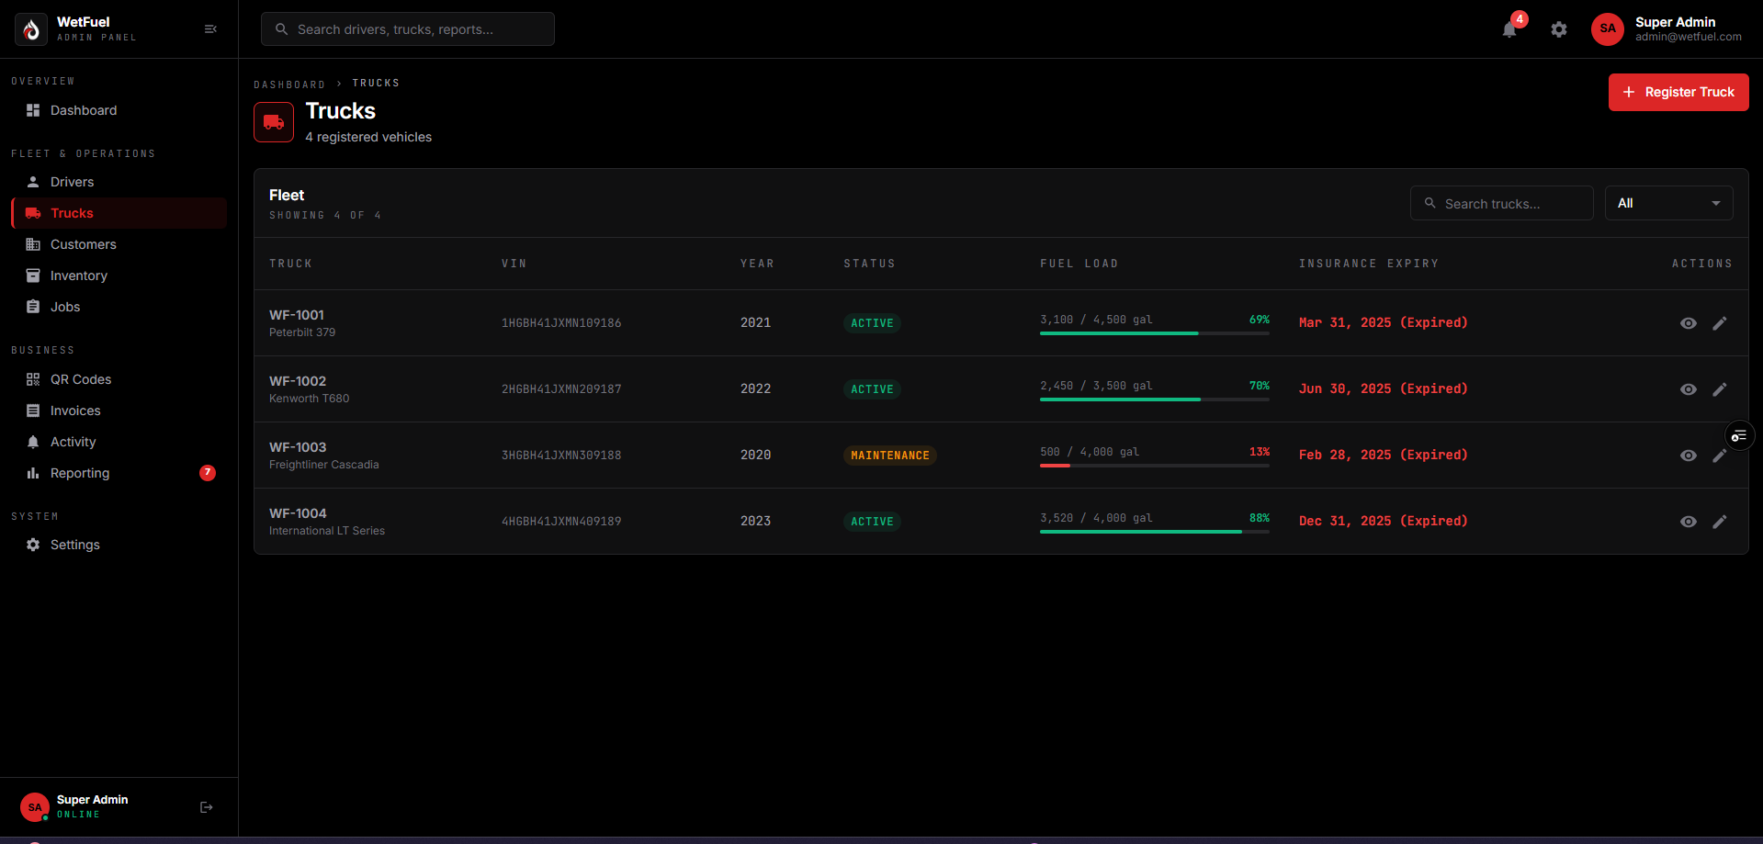Image resolution: width=1763 pixels, height=844 pixels.
Task: Click the Reporting badge showing 7
Action: click(x=208, y=473)
